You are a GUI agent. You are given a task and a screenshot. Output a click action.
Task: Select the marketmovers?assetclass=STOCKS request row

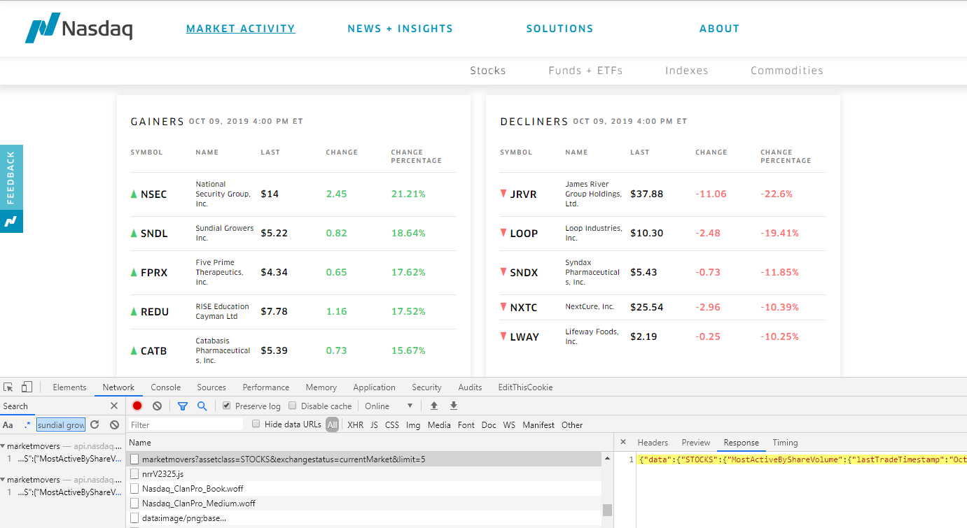(364, 459)
